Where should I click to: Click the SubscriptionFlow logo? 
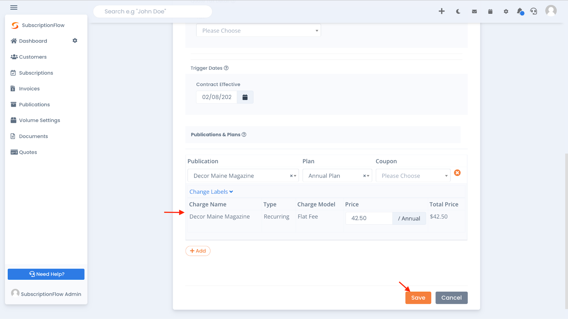pyautogui.click(x=38, y=25)
